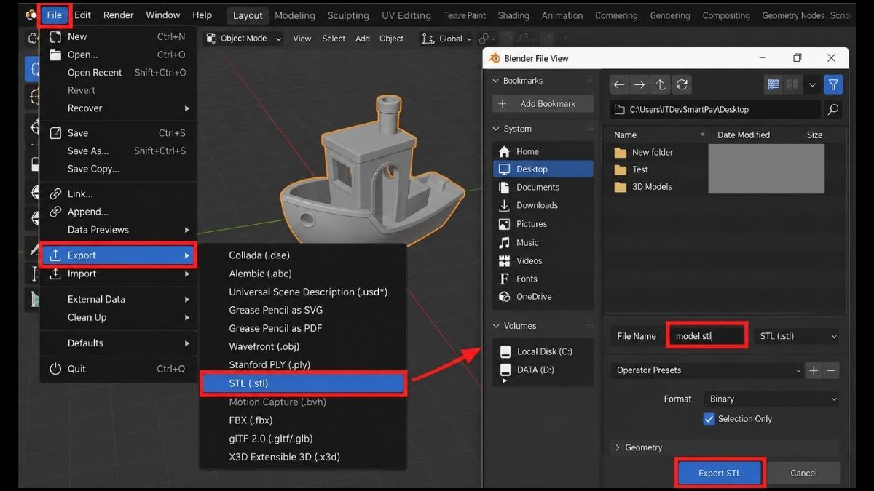
Task: Add a new operator preset with plus
Action: click(x=814, y=370)
